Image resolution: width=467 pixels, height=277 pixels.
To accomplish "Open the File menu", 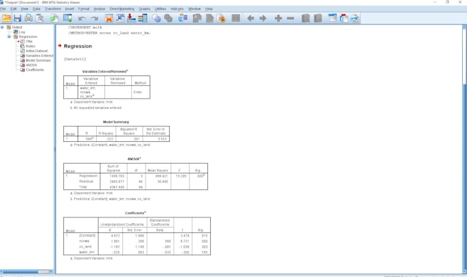I will pyautogui.click(x=3, y=9).
